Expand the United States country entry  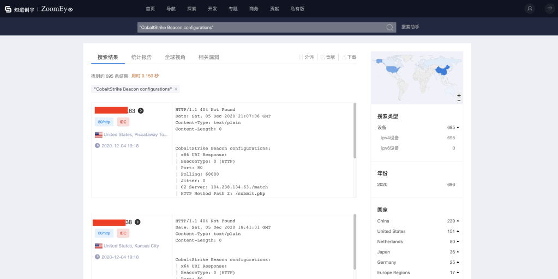point(458,231)
